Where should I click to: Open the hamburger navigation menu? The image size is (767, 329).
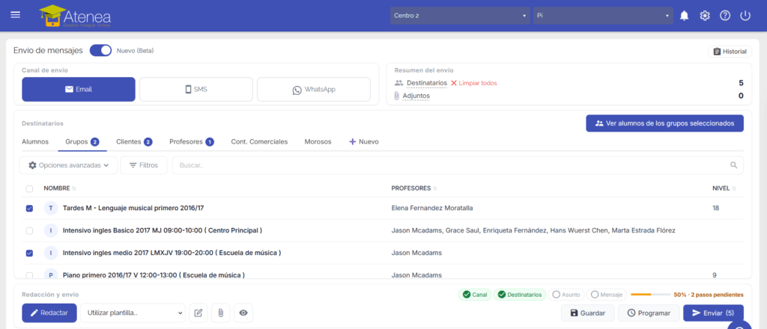coord(16,15)
